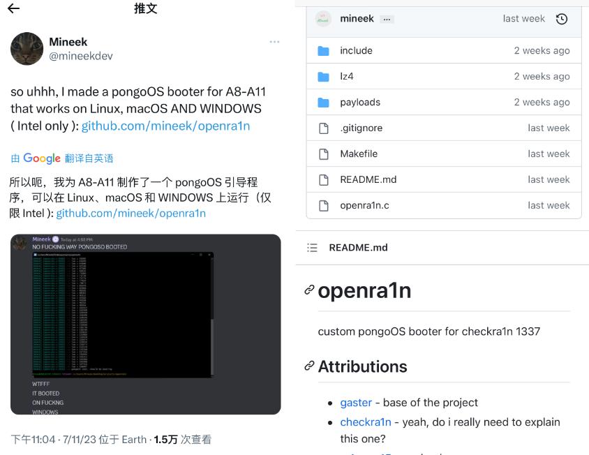Open the tweet options ellipsis menu

click(274, 42)
